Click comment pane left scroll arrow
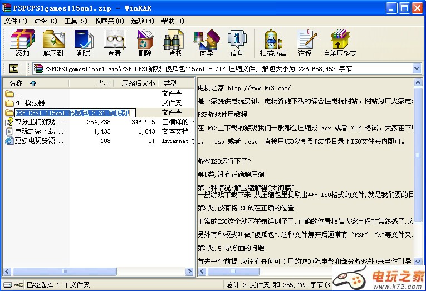The image size is (426, 291). click(202, 271)
